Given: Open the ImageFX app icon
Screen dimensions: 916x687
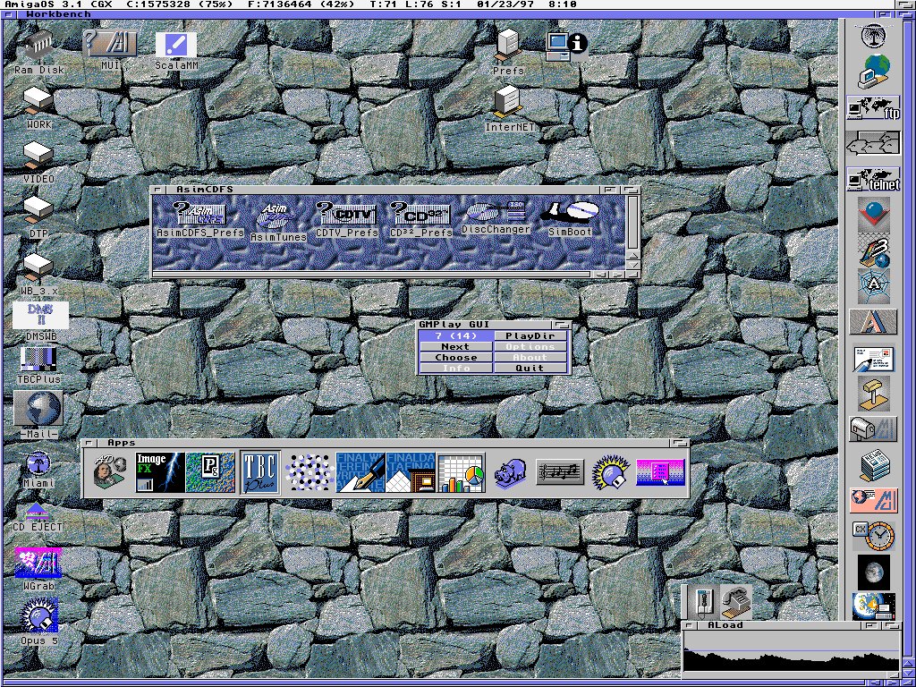Looking at the screenshot, I should coord(160,472).
